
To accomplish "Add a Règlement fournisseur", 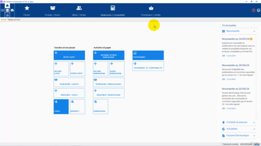I will tap(109, 93).
